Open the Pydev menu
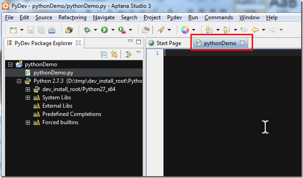The height and width of the screenshot is (178, 303). tap(175, 17)
